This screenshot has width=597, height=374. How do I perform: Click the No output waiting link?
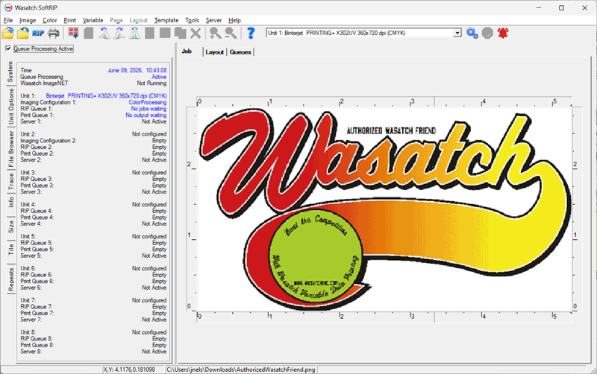point(146,115)
